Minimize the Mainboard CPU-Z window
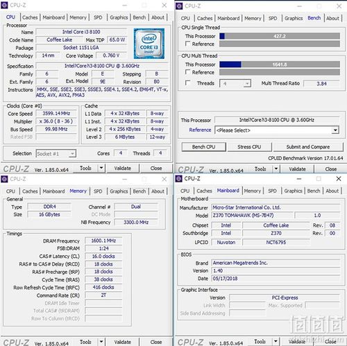 pos(299,179)
